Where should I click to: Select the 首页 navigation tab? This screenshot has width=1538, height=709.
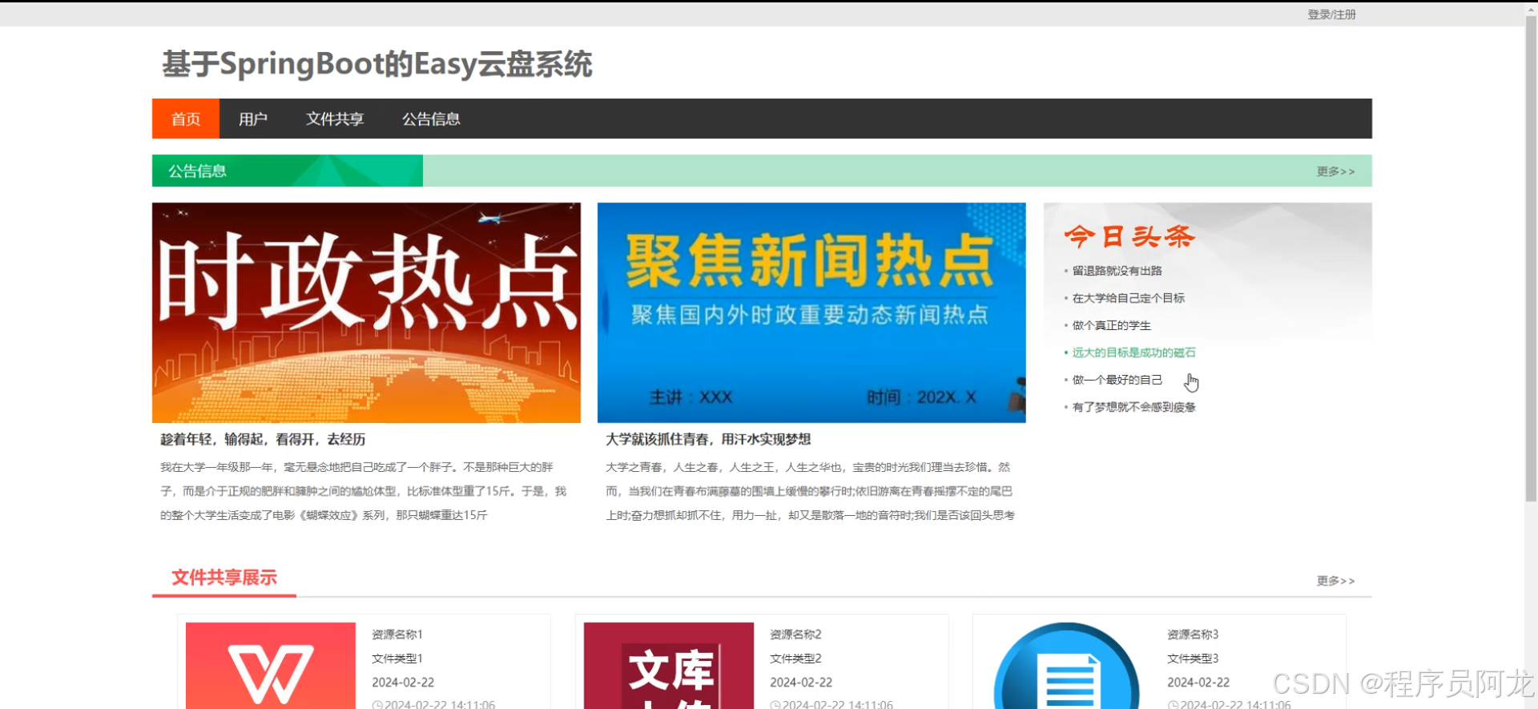coord(186,119)
